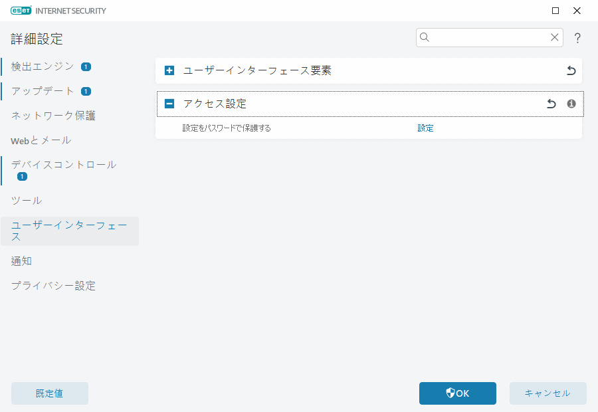Screen dimensions: 598x412
Task: Open the help icon in detailed settings
Action: point(577,38)
